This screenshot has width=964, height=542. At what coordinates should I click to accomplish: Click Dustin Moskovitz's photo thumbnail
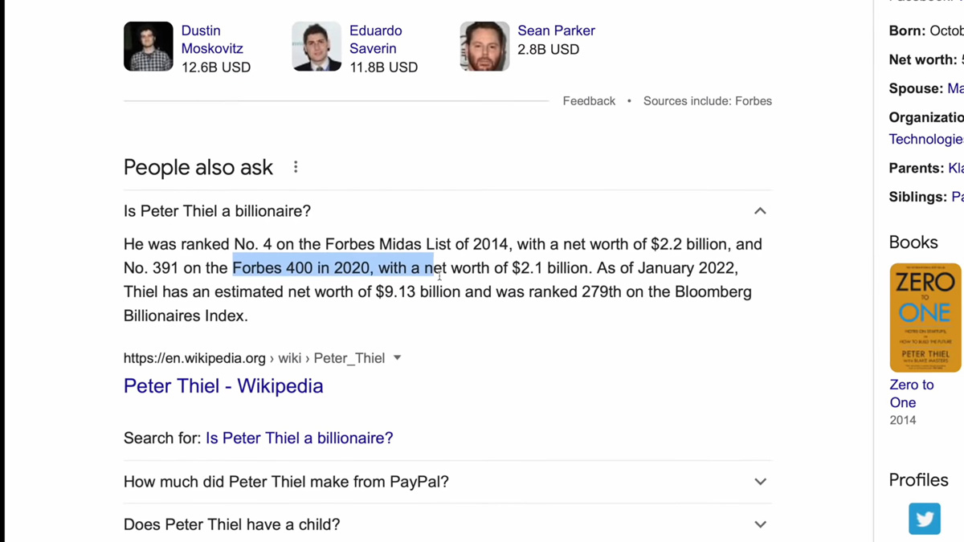[x=149, y=47]
